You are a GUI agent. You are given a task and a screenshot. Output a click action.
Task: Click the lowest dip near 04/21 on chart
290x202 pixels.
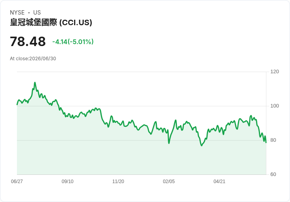(x=202, y=146)
